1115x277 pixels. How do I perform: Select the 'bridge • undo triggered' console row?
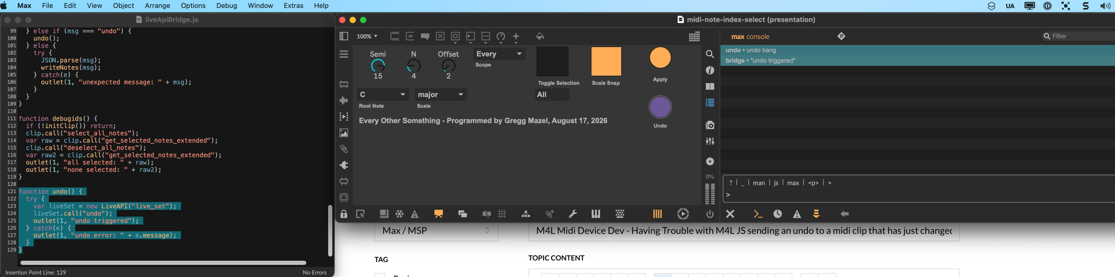pyautogui.click(x=917, y=61)
